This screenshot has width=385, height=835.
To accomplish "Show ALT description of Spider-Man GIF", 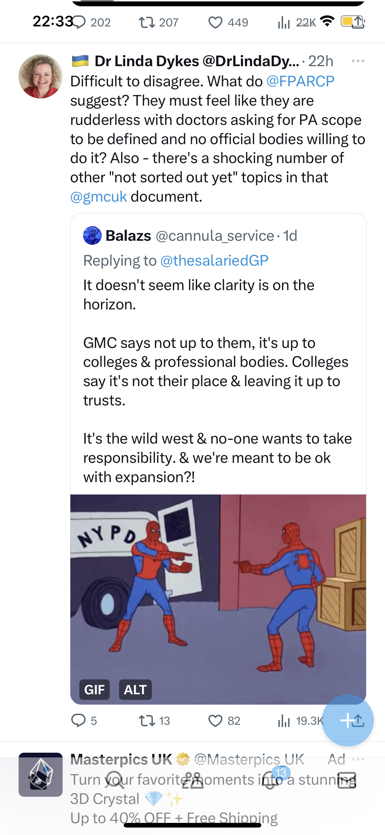I will pyautogui.click(x=135, y=689).
